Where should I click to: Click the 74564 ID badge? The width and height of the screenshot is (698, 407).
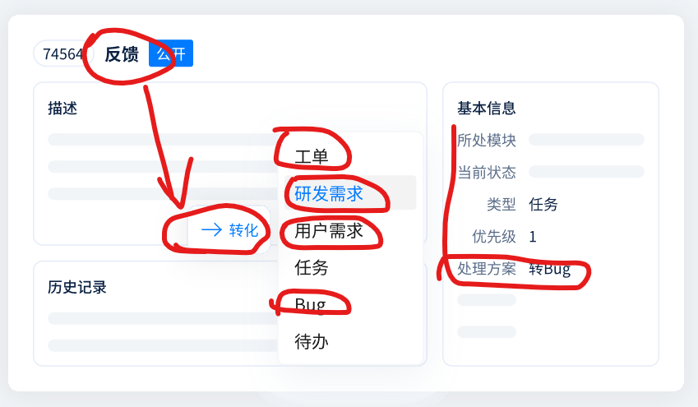(x=62, y=54)
